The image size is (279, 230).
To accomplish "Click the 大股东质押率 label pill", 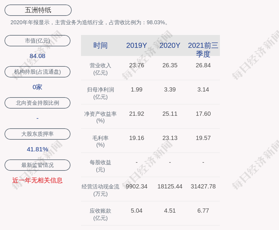I will click(x=37, y=134).
